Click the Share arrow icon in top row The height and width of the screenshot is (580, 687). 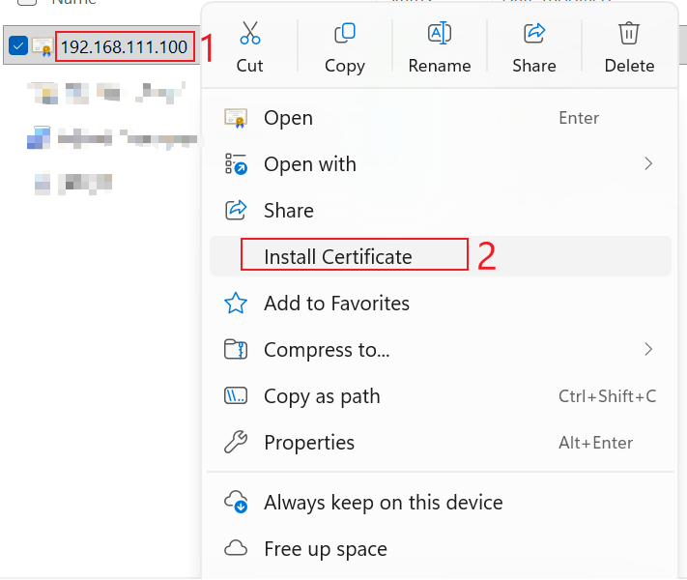click(x=534, y=34)
